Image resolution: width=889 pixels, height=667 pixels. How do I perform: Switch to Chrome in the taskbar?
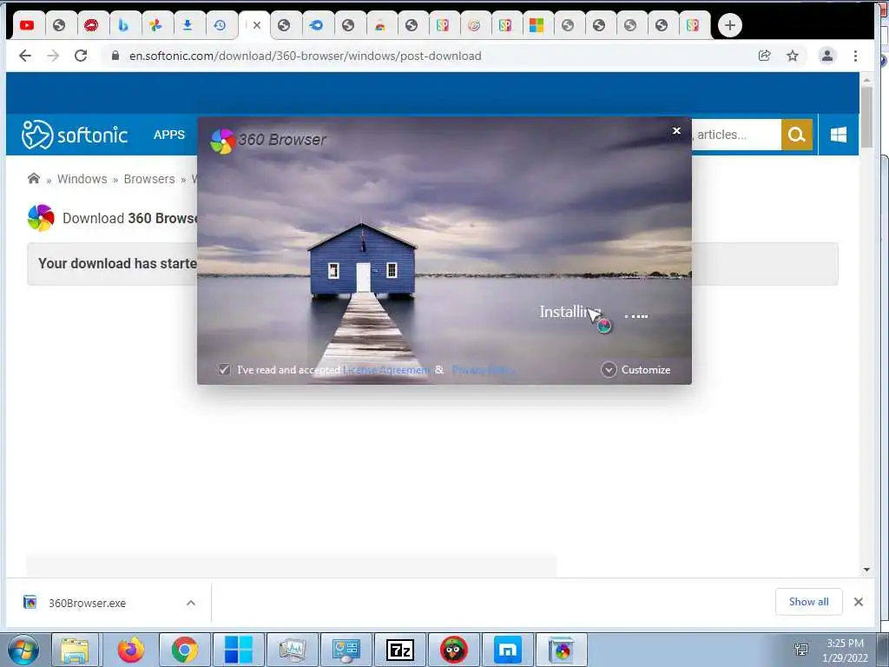[184, 650]
